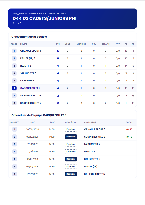
Task: Click opponent ORVAULT SPORT 5 in calendar
Action: tap(95, 129)
